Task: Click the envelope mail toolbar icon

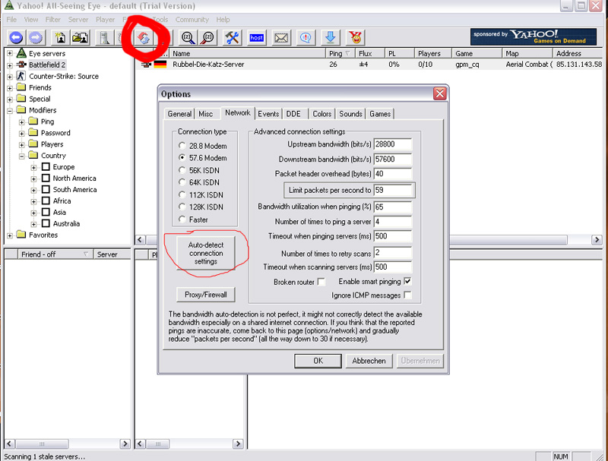Action: tap(281, 37)
